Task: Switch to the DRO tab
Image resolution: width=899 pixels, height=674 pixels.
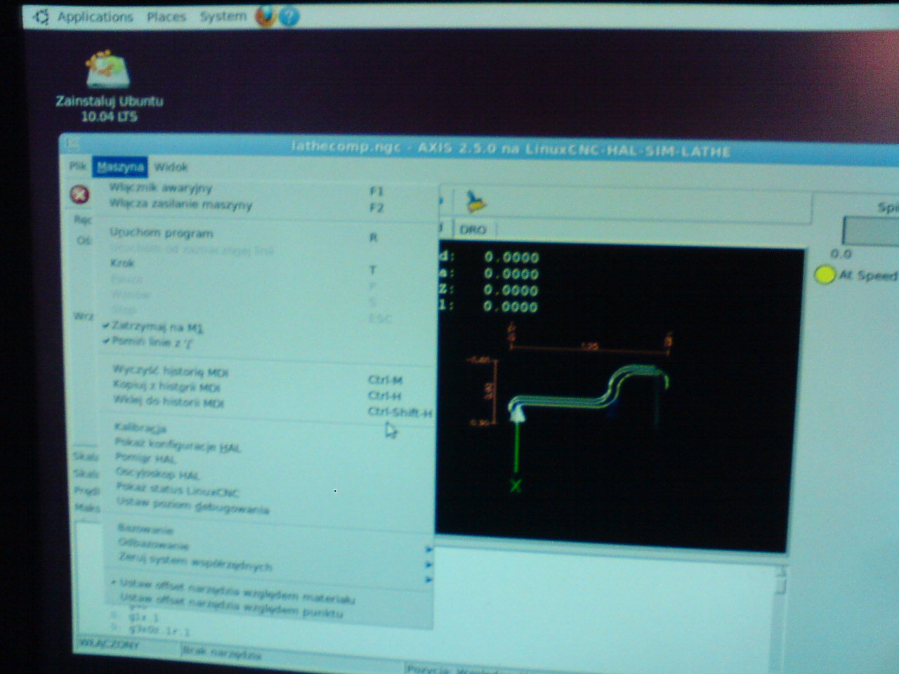Action: [x=473, y=230]
